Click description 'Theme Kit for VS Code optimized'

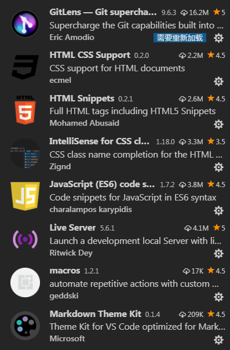(x=137, y=327)
